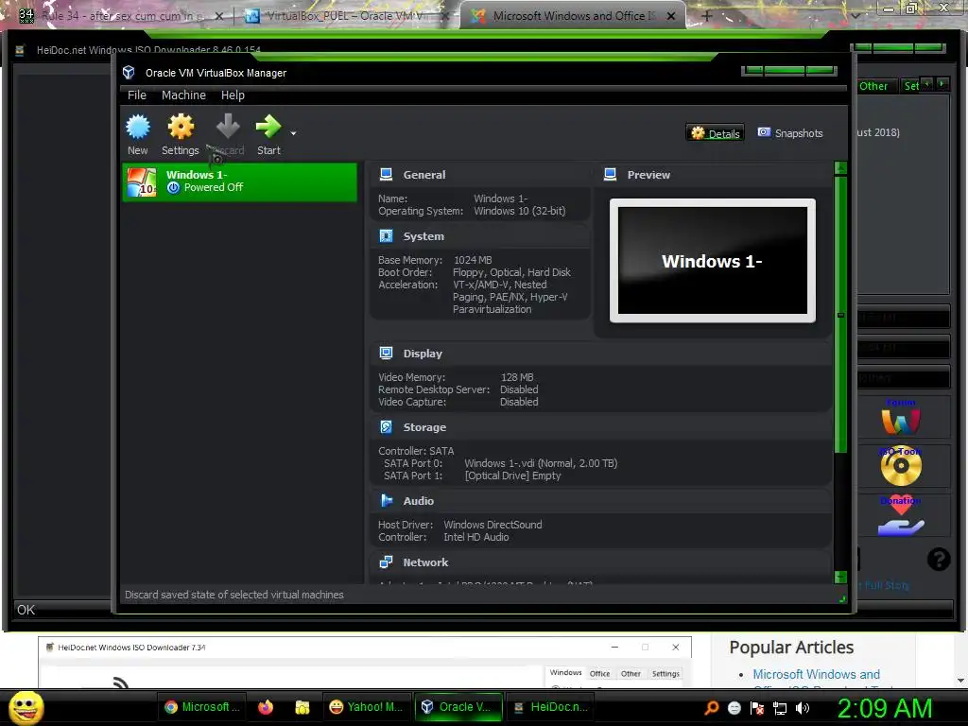Click the speaker volume tray icon
The image size is (968, 726).
click(x=803, y=708)
